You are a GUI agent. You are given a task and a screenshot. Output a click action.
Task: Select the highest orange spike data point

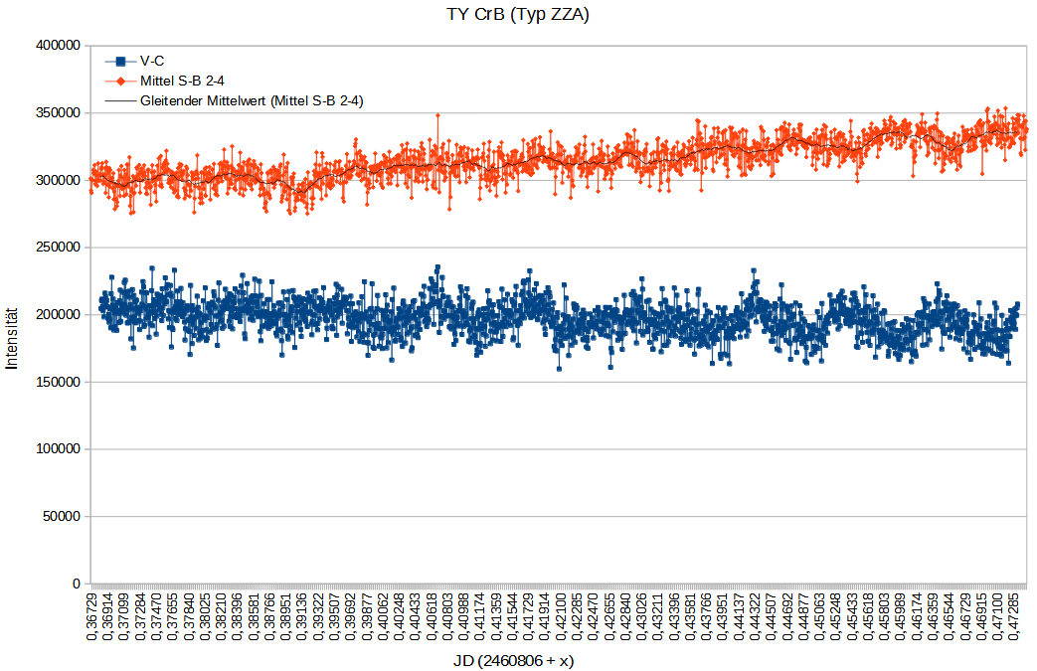click(x=436, y=115)
